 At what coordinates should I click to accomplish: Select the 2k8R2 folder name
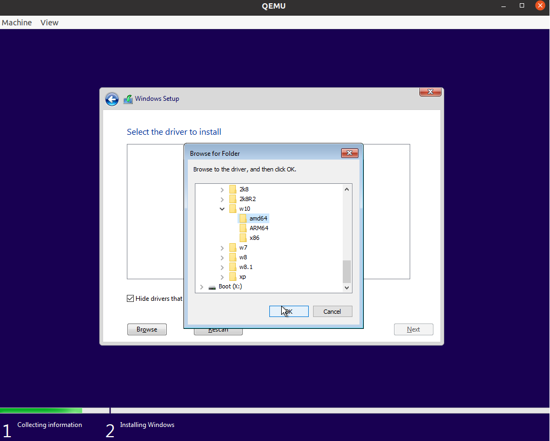248,199
